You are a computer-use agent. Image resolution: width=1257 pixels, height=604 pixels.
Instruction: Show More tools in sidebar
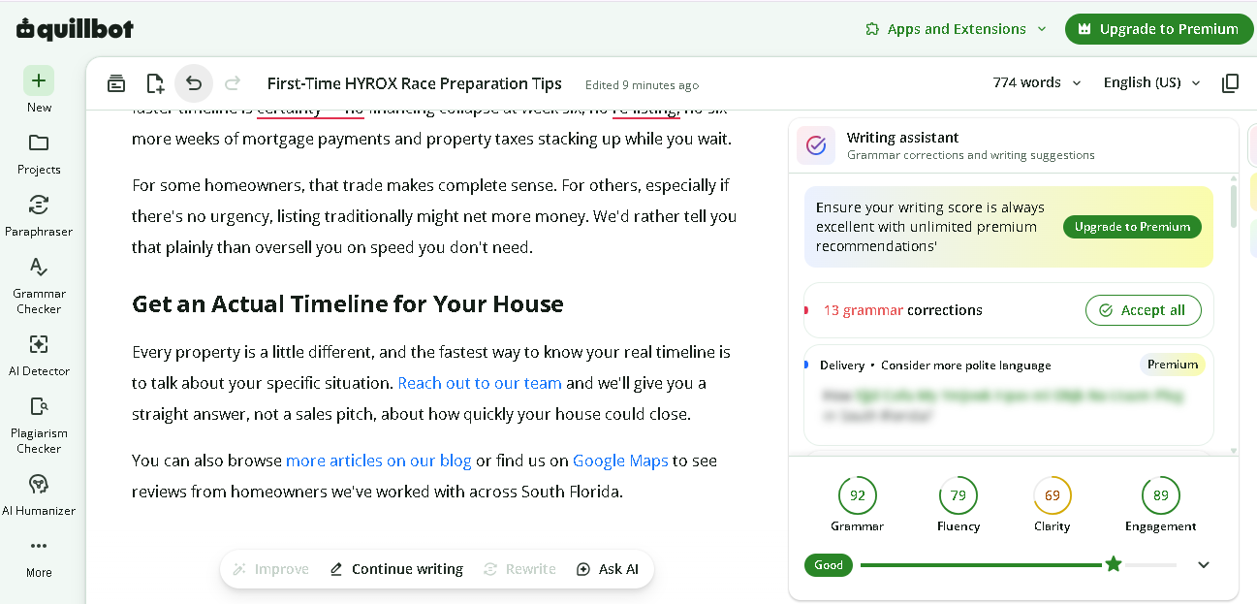39,556
